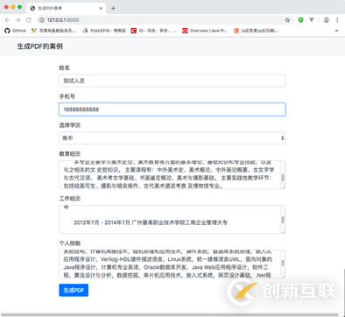Image resolution: width=345 pixels, height=317 pixels.
Task: Click the 个人技能 textarea scrollbar
Action: [283, 263]
